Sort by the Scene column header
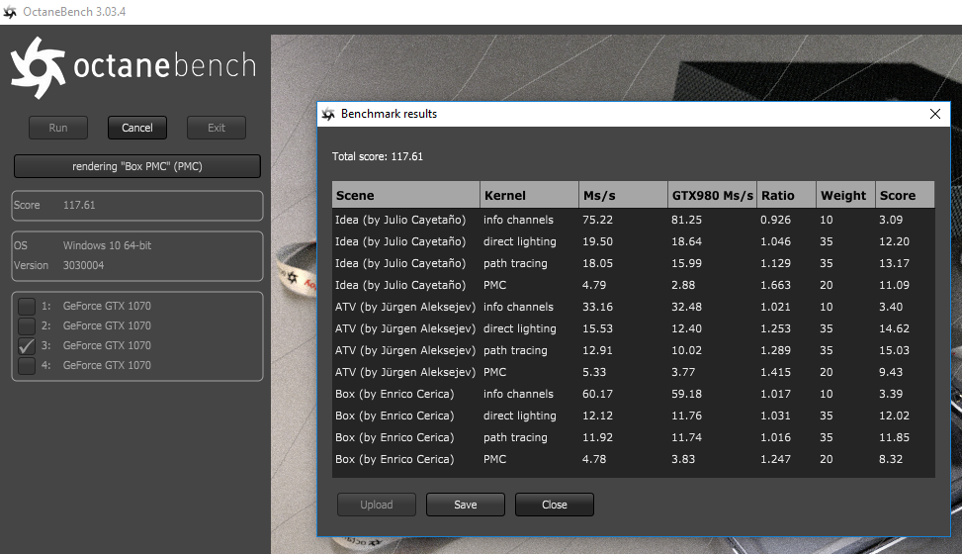 [x=406, y=195]
